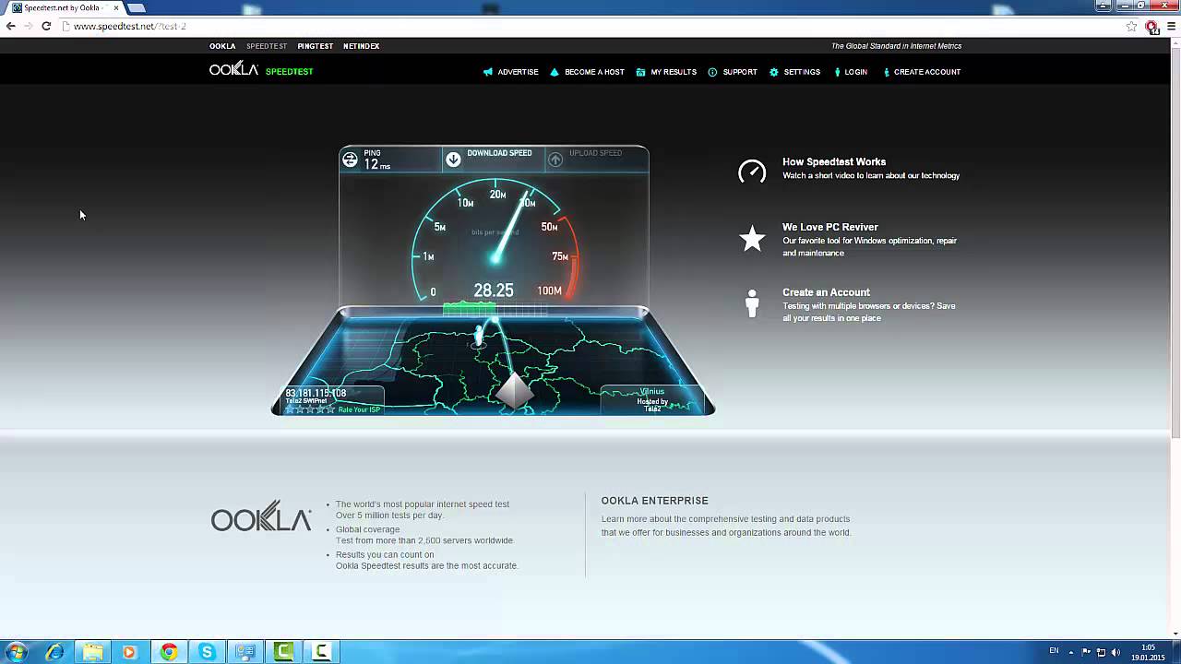Screen dimensions: 1181x664
Task: Open the Chrome hamburger menu
Action: coord(1173,26)
